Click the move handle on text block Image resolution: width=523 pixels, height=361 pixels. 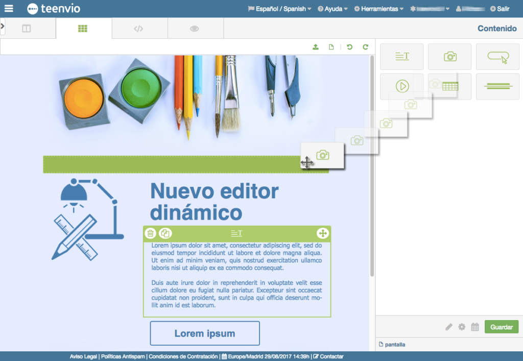click(x=322, y=233)
